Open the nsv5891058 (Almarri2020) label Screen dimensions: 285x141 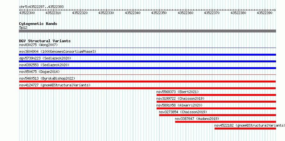[179, 105]
